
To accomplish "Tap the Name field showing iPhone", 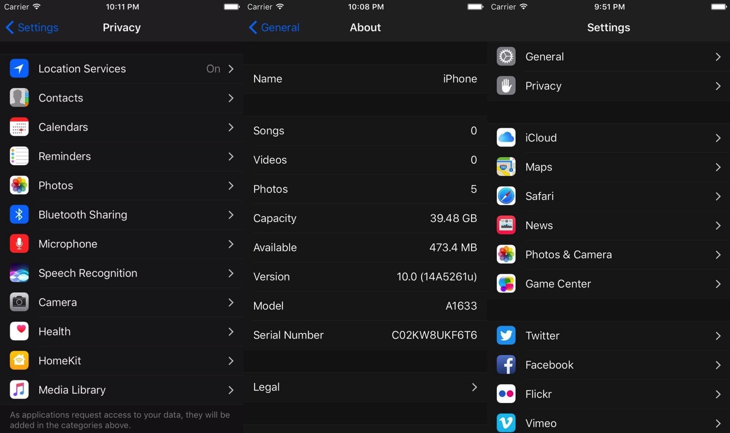I will coord(365,79).
